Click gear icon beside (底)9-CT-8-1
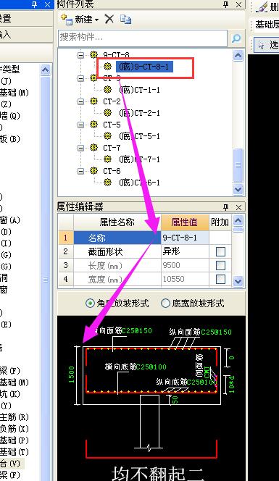 click(x=107, y=66)
